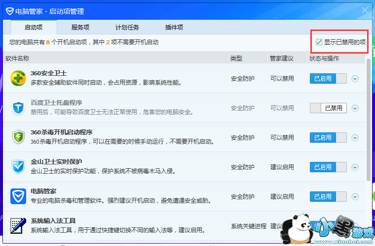
Task: Expand the 百度卫士托盘程序 row dropdown arrow
Action: 355,108
